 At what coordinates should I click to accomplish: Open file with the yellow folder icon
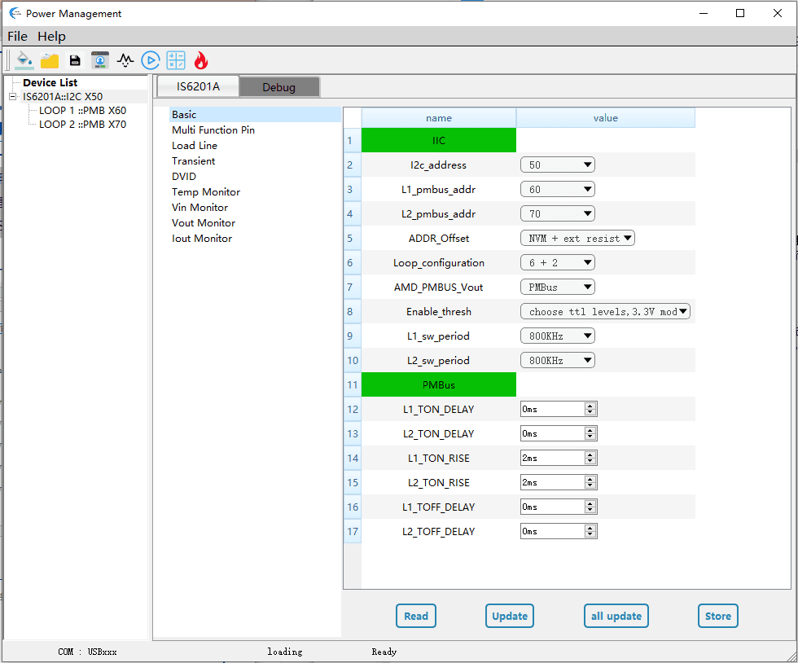tap(50, 60)
